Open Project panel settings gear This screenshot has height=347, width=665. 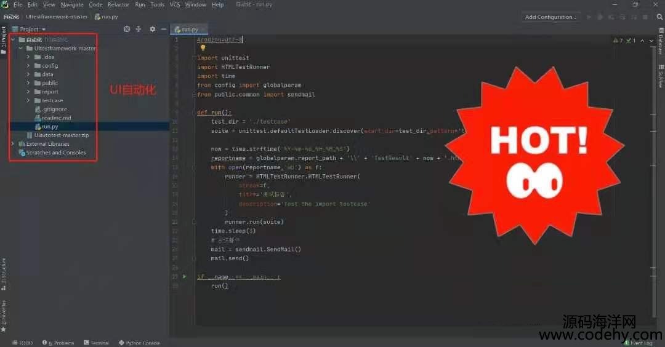click(x=152, y=29)
